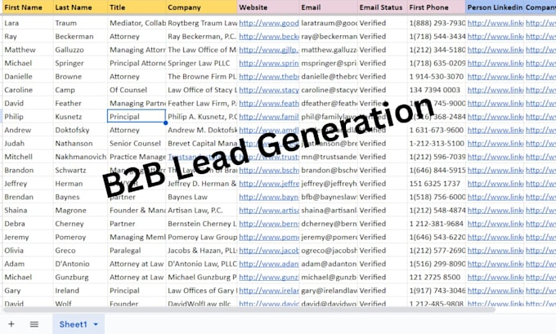Select the cell containing 'Danielle'

(x=28, y=77)
